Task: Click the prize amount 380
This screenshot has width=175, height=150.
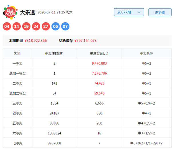Action: click(99, 113)
